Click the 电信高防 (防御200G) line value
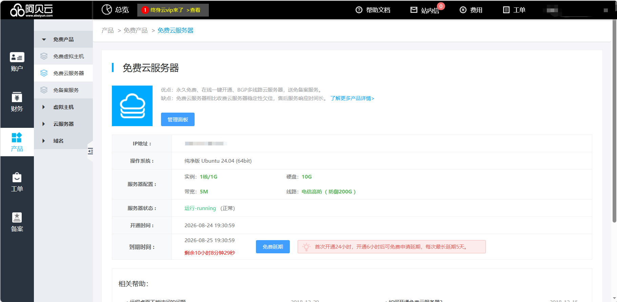The width and height of the screenshot is (617, 302). 329,192
